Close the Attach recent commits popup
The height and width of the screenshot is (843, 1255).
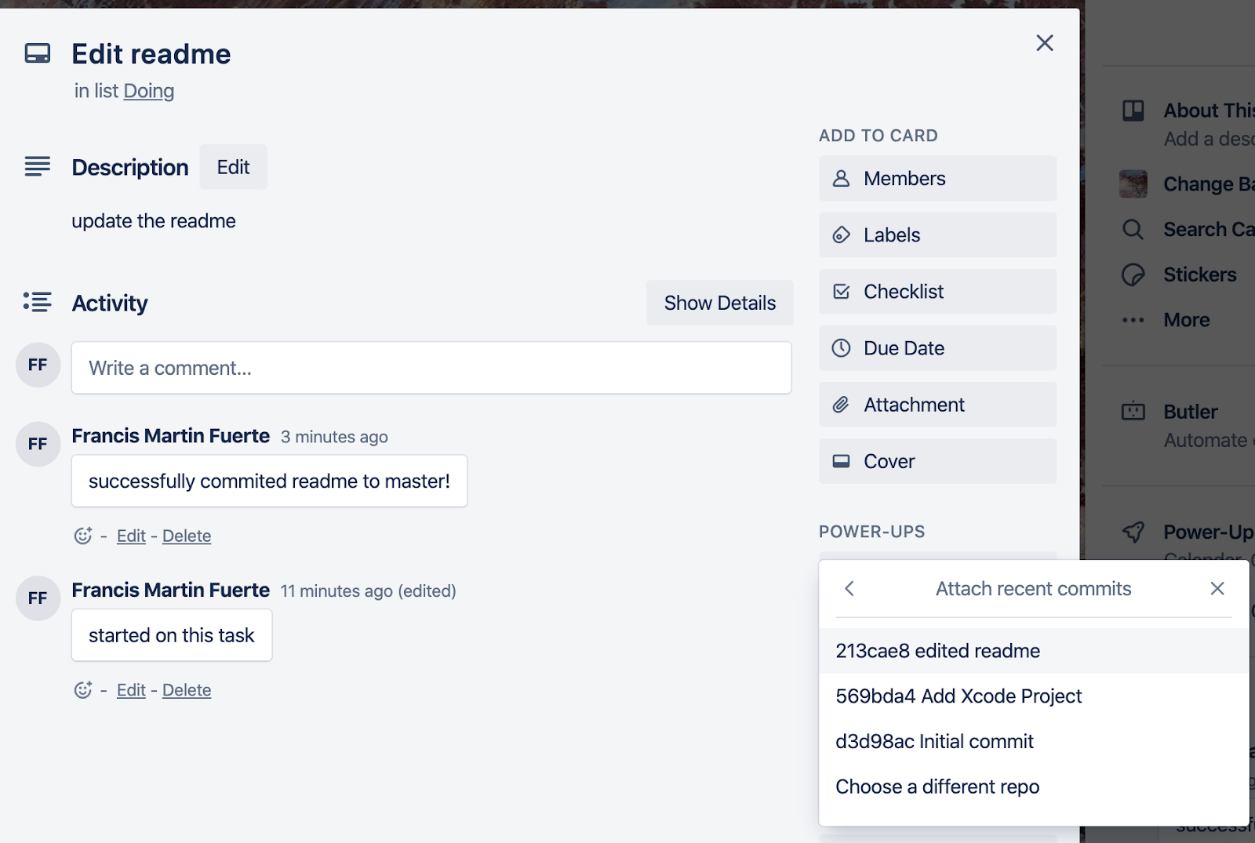click(x=1217, y=589)
